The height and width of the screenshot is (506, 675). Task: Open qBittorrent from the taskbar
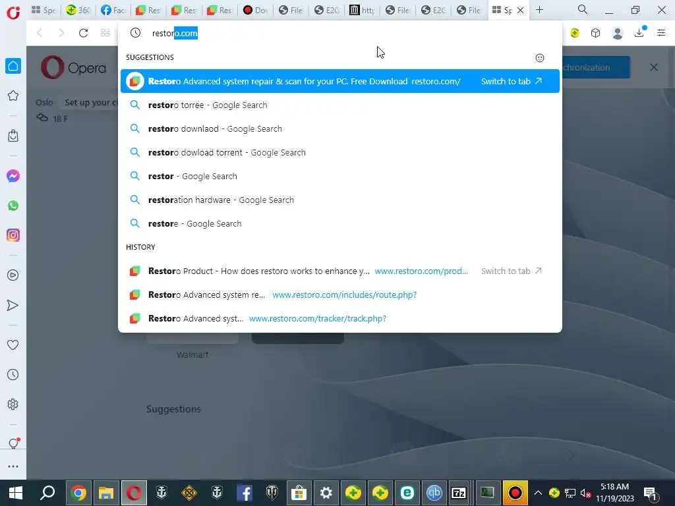click(434, 493)
